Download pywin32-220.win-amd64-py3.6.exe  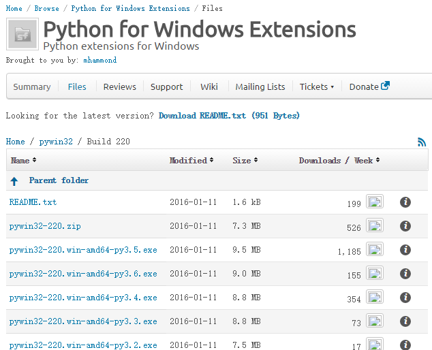83,274
